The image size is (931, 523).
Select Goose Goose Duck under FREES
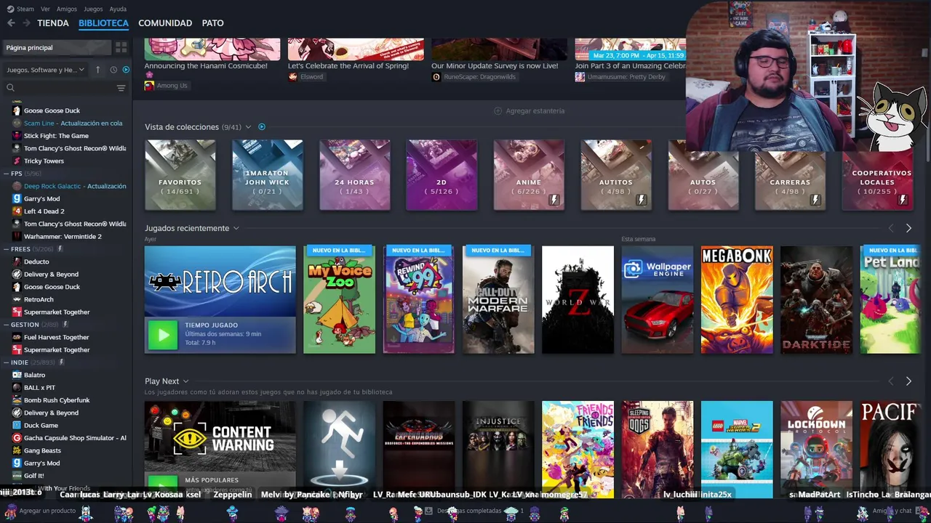coord(52,287)
